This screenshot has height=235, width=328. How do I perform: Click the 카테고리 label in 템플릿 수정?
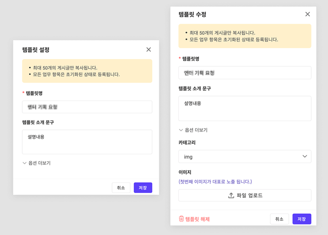click(x=187, y=142)
